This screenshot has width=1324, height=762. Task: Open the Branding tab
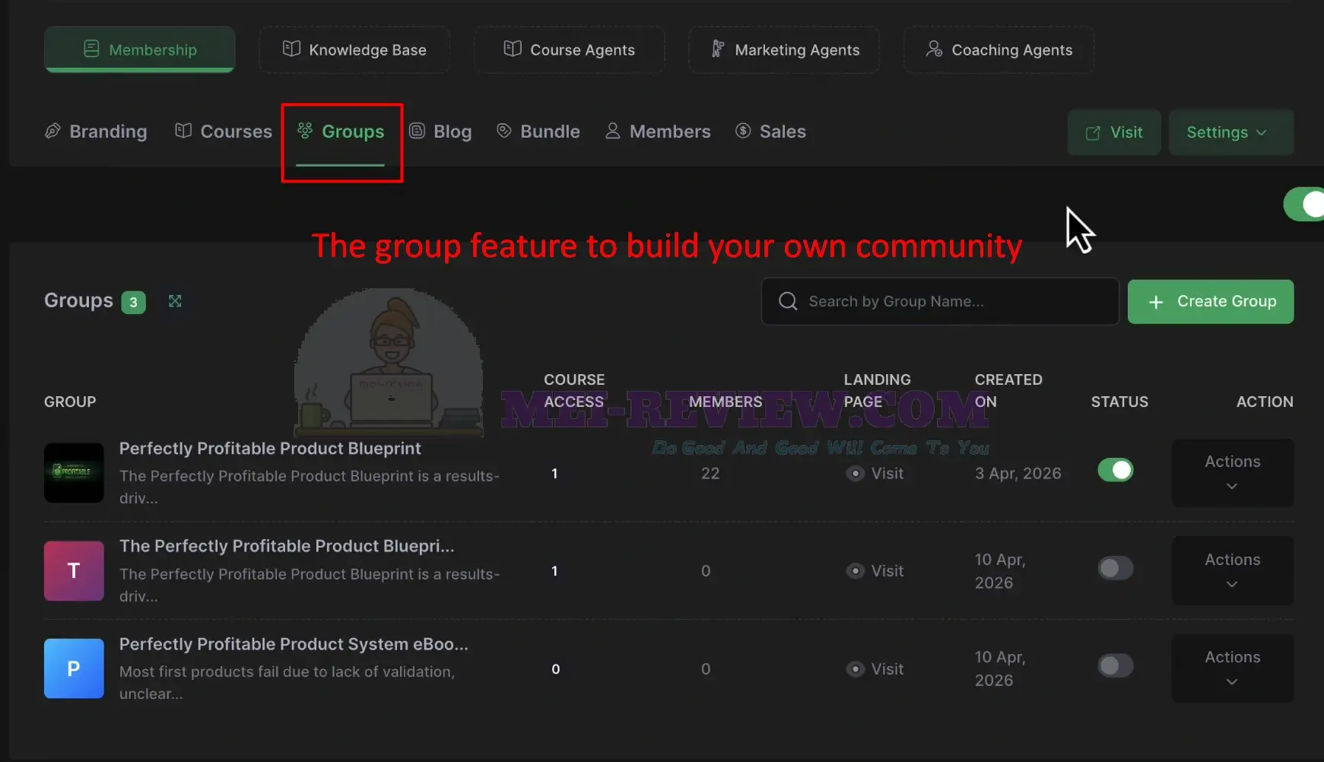click(96, 132)
